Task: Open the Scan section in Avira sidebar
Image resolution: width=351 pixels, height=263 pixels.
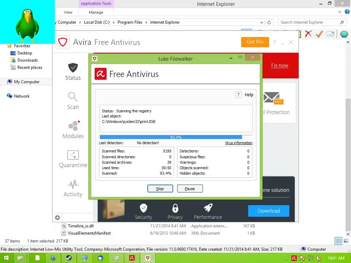Action: [x=73, y=101]
